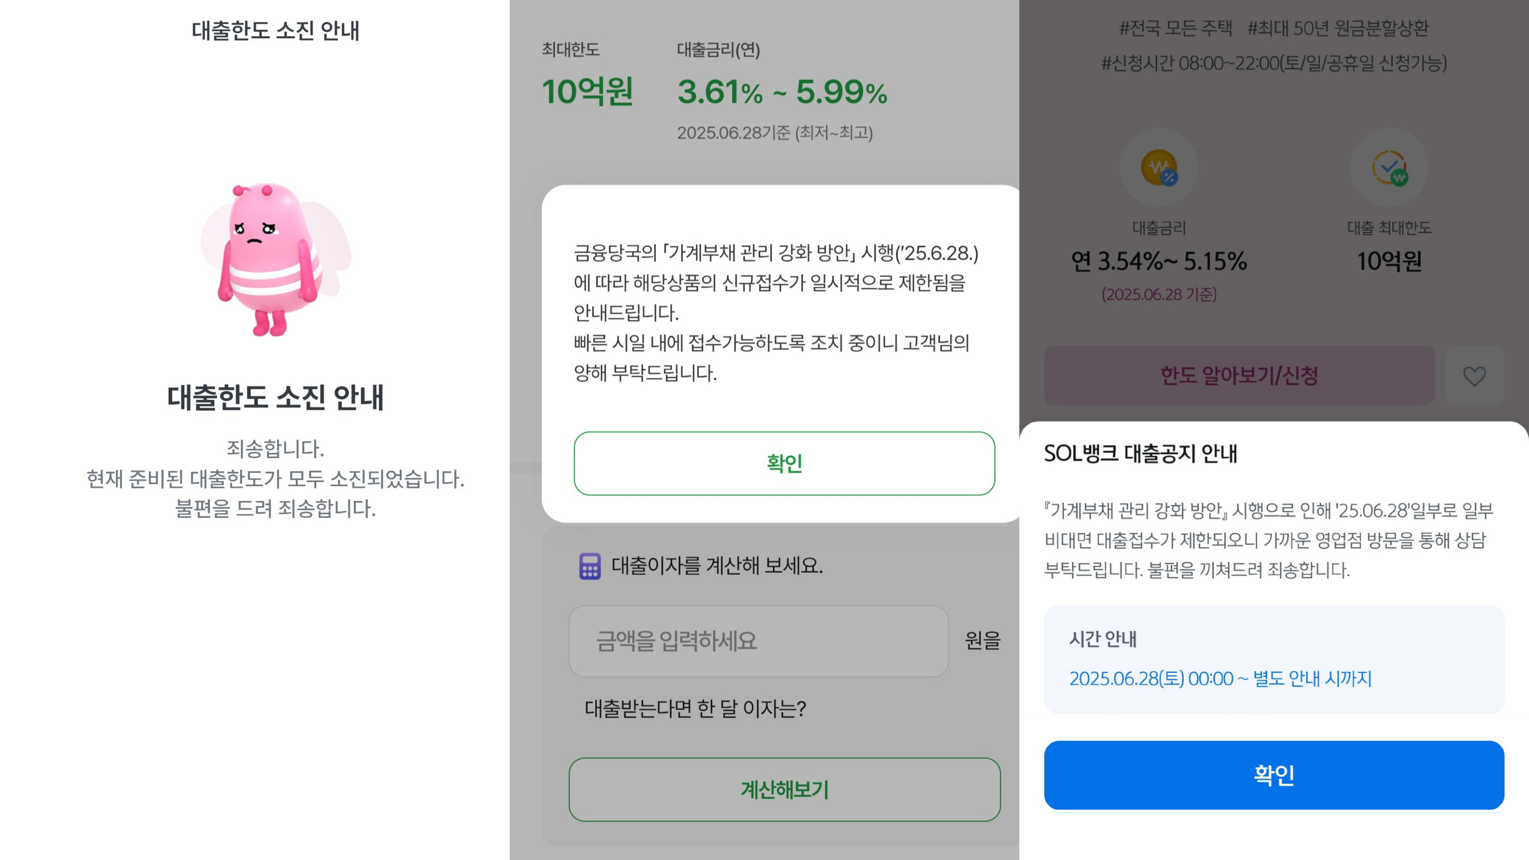1529x860 pixels.
Task: Tap the 계산해보기 button
Action: [x=784, y=790]
